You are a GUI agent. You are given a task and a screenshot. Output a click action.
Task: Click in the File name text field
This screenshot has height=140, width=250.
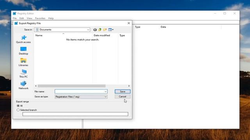tap(79, 91)
